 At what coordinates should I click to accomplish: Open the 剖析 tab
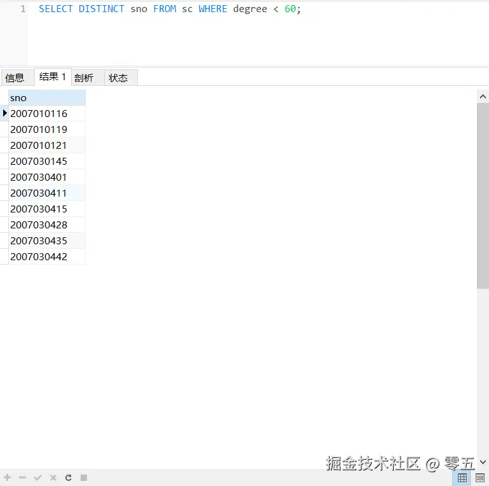point(88,78)
